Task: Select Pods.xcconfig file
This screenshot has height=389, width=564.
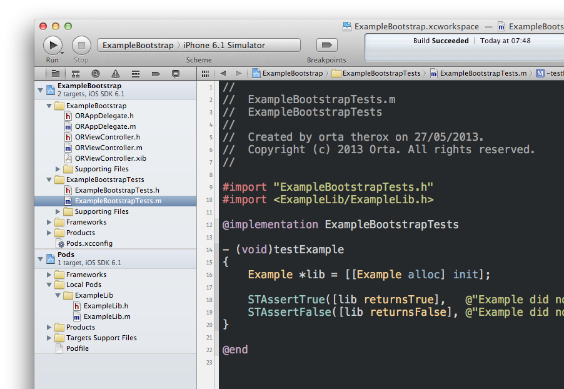Action: (115, 244)
